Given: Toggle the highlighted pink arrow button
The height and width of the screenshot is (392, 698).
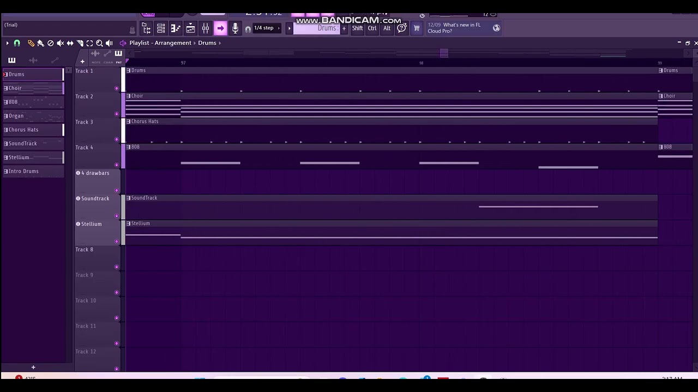Looking at the screenshot, I should point(220,28).
